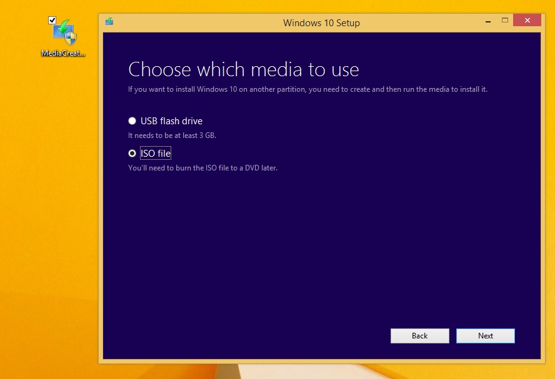Minimize the Windows 10 Setup window
This screenshot has height=379, width=555.
pyautogui.click(x=488, y=21)
